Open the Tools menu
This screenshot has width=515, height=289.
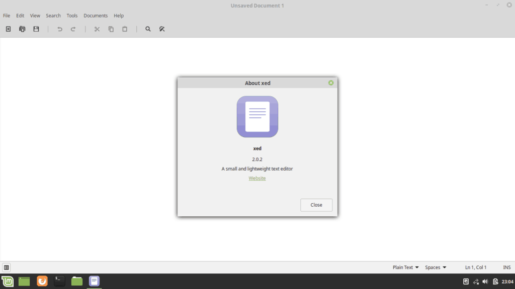[72, 16]
